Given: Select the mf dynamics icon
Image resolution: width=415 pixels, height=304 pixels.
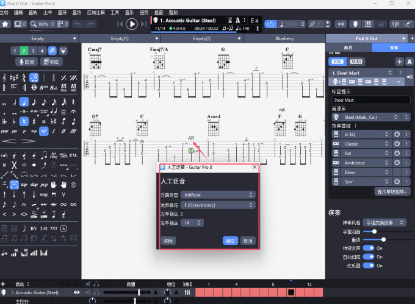Looking at the screenshot, I should [x=43, y=130].
